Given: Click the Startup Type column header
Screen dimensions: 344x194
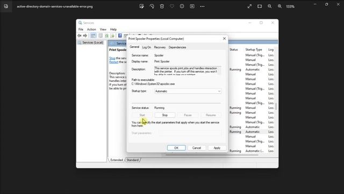Looking at the screenshot, I should (x=254, y=50).
